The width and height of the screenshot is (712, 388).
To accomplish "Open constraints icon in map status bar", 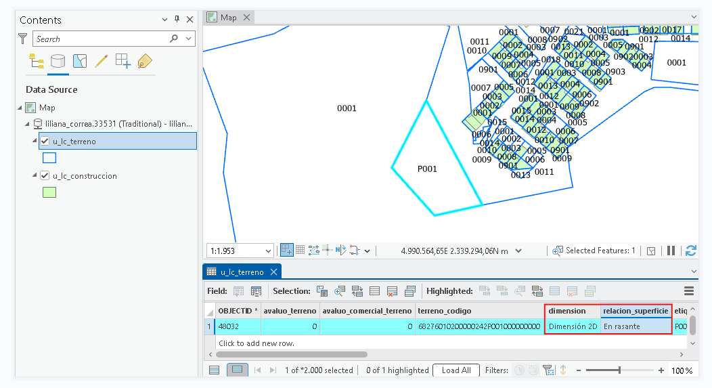I will [314, 250].
